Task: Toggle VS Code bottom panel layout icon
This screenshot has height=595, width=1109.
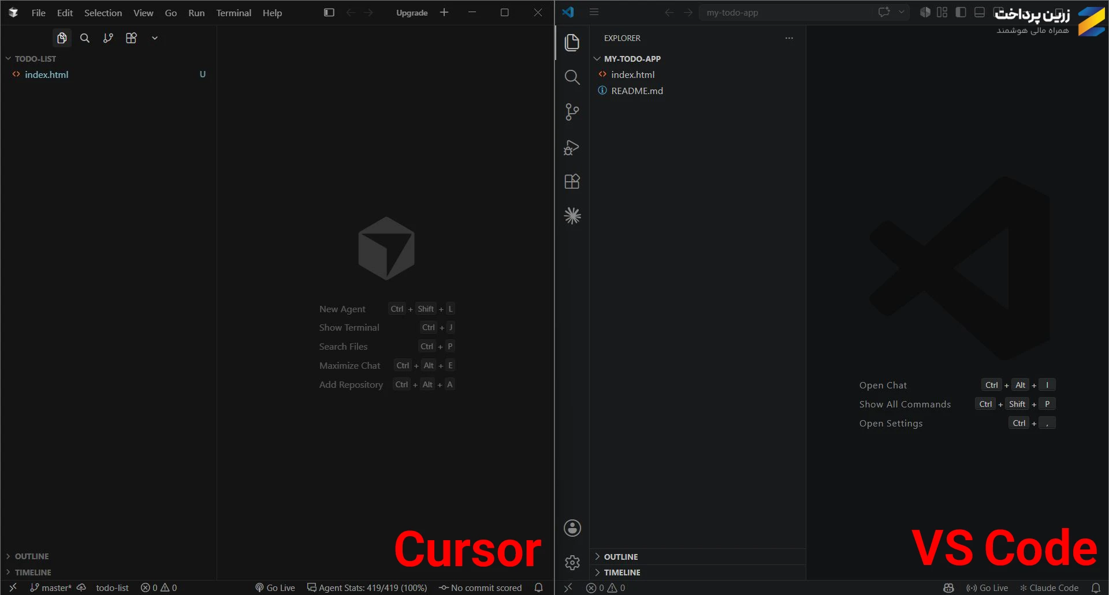Action: coord(980,12)
